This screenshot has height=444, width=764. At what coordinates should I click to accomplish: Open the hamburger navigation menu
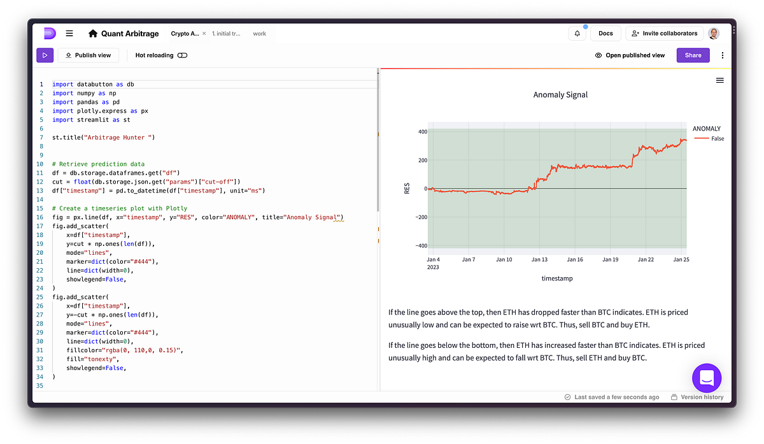coord(69,33)
